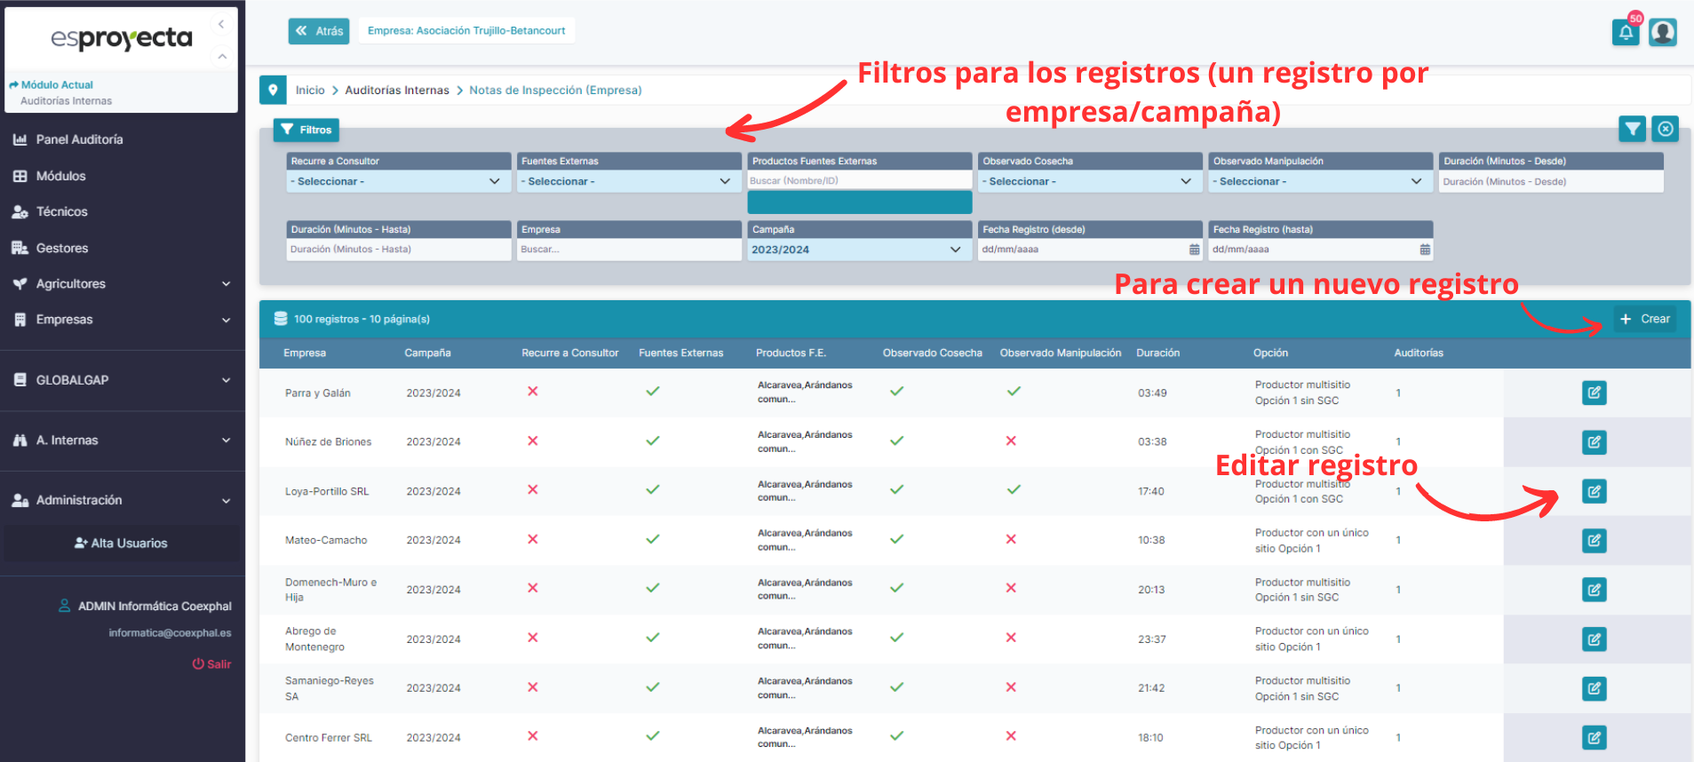1694x762 pixels.
Task: Open the notifications bell icon
Action: [1626, 33]
